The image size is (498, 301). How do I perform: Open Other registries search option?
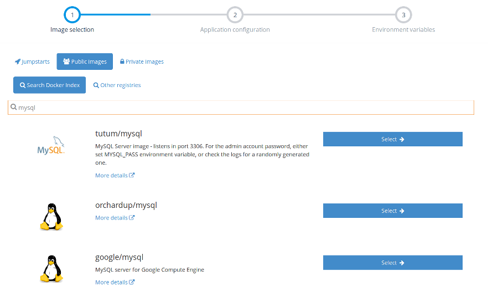pyautogui.click(x=117, y=85)
